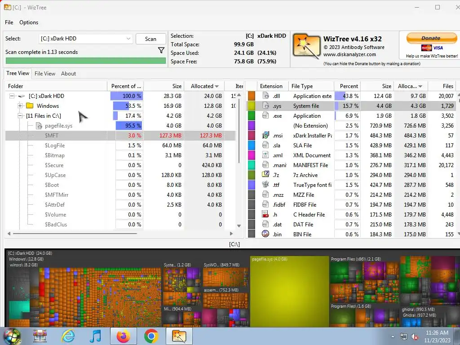This screenshot has height=345, width=460.
Task: Click the .7z archive icon
Action: point(266,175)
